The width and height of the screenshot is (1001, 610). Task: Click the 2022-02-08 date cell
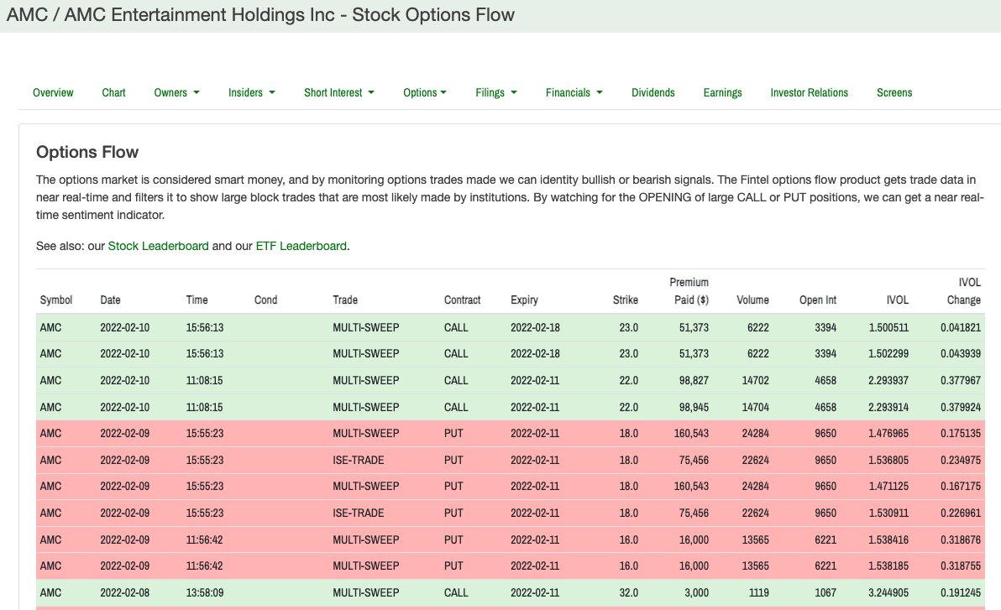tap(124, 592)
